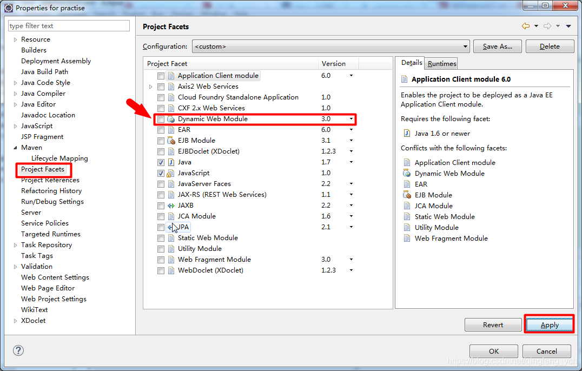Click the JCA Module document icon in facet list
Image resolution: width=582 pixels, height=371 pixels.
171,216
